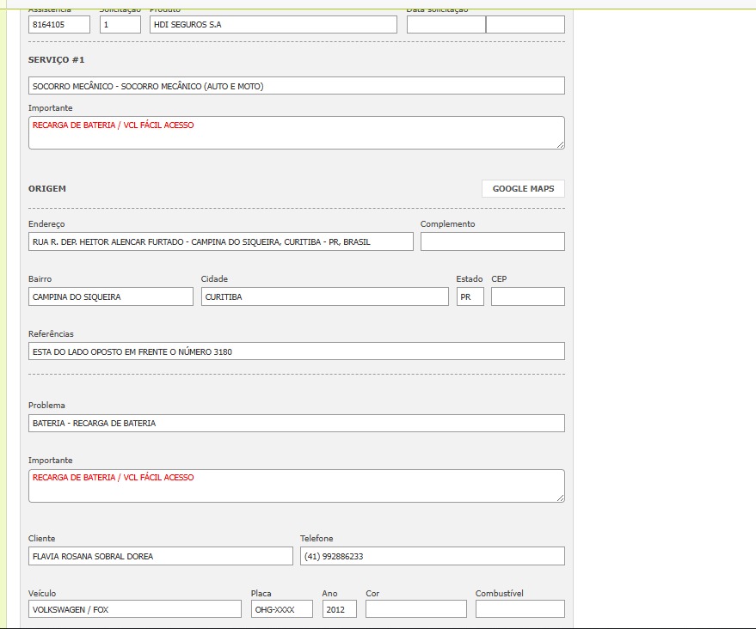
Task: Click the Estado field showing PR
Action: [x=470, y=296]
